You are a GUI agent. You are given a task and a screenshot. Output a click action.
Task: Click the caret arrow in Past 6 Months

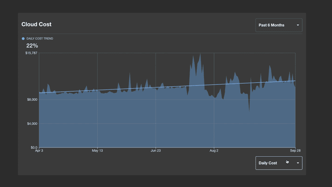pyautogui.click(x=298, y=25)
